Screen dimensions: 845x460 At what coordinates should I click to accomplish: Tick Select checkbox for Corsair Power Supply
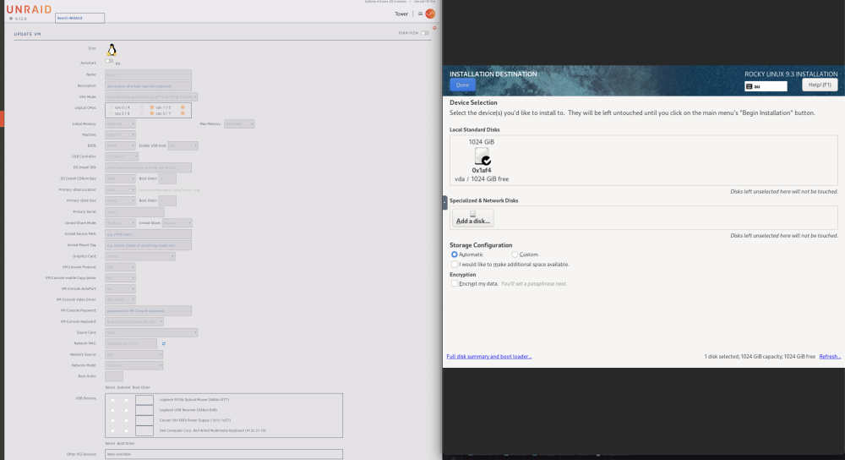[x=112, y=420]
